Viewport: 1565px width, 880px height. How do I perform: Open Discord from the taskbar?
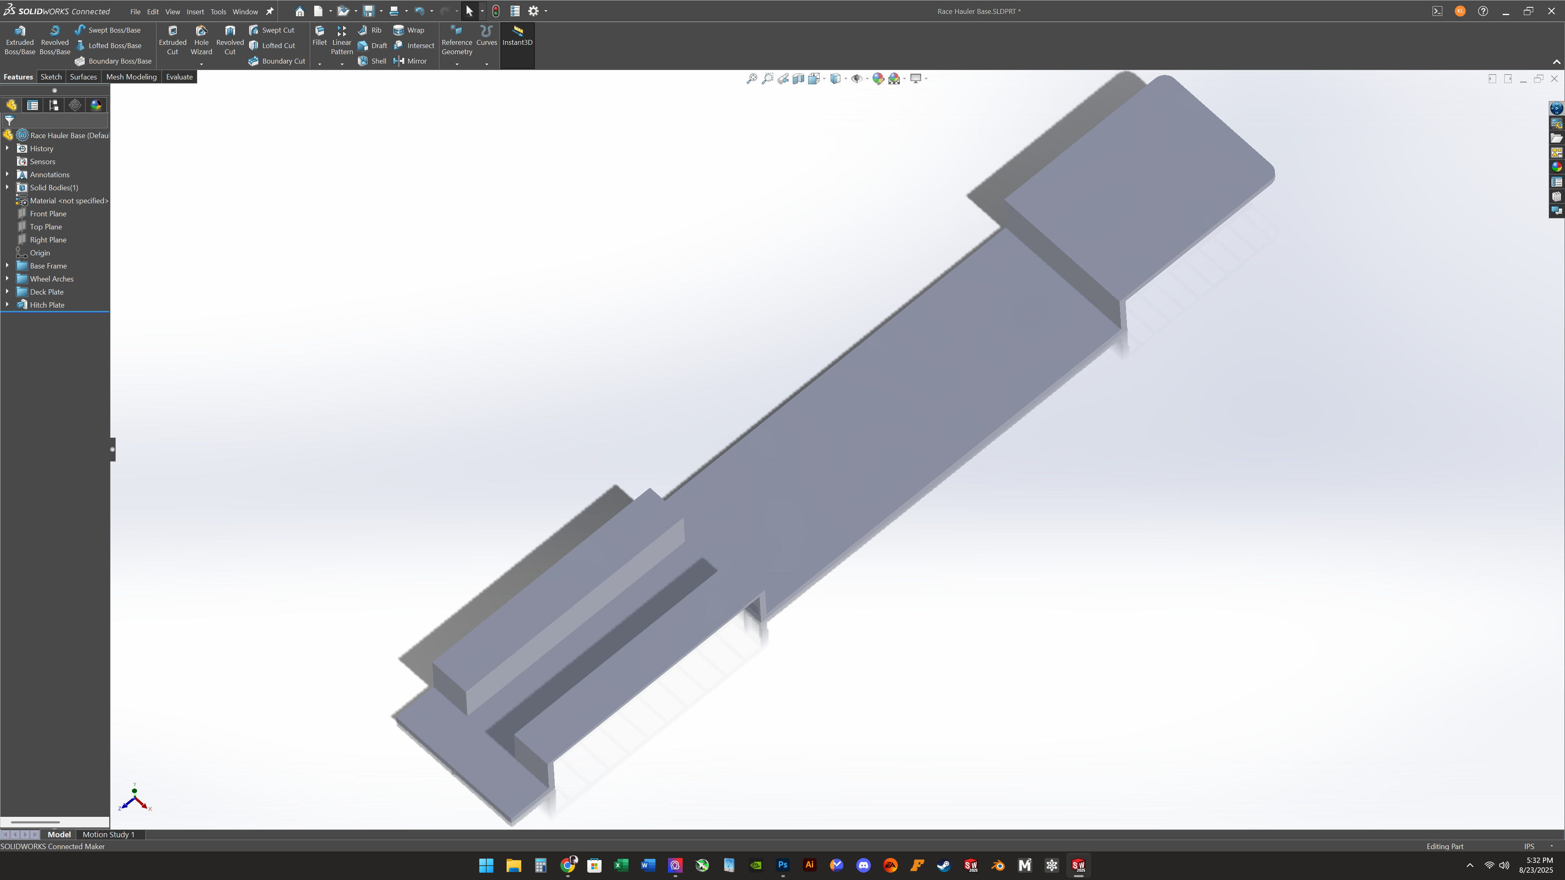pos(863,865)
